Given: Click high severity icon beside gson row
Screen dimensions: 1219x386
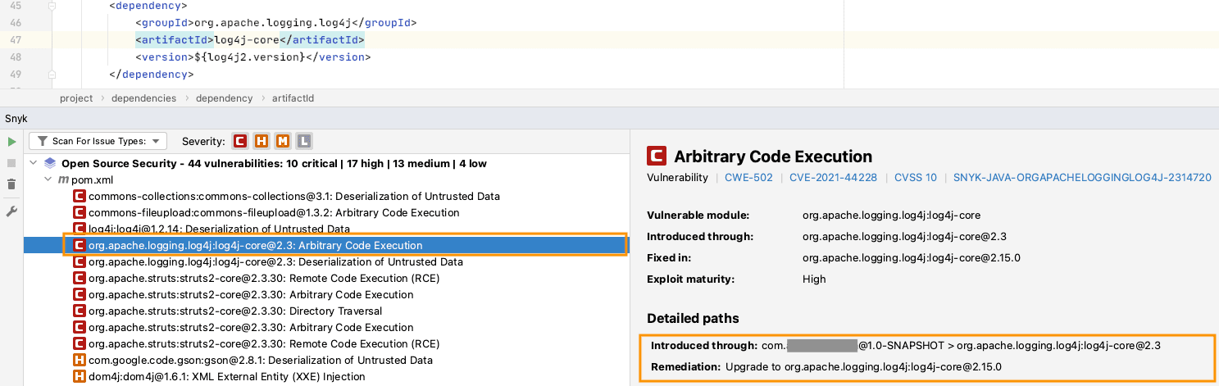Looking at the screenshot, I should click(80, 360).
